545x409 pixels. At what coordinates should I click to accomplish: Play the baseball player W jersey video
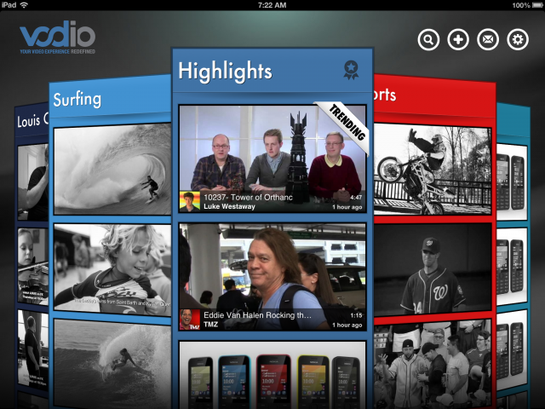tap(433, 269)
